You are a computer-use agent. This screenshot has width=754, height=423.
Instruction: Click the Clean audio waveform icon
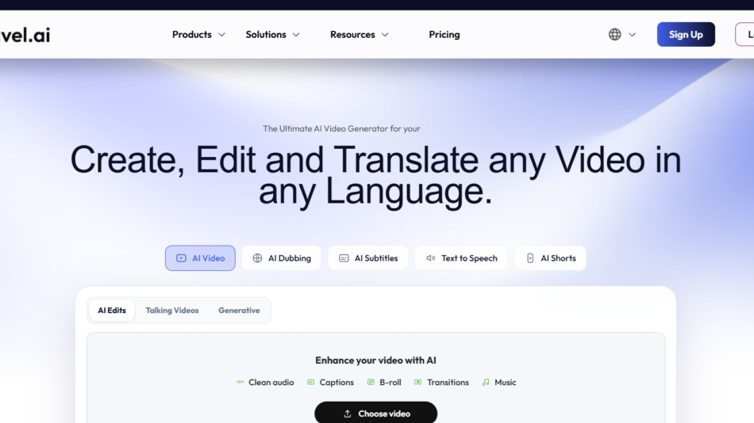pos(240,382)
